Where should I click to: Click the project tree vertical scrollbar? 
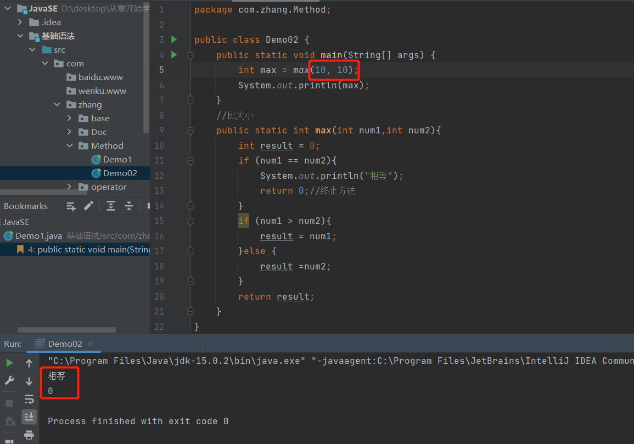click(147, 67)
